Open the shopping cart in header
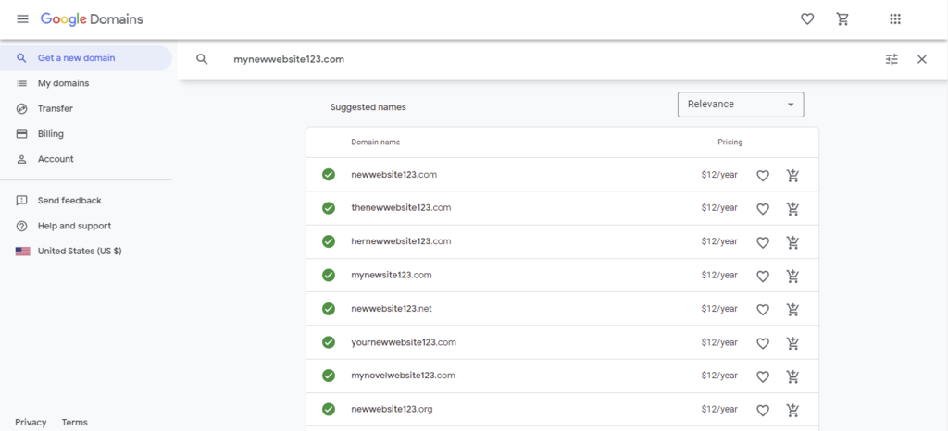The width and height of the screenshot is (948, 431). 842,19
